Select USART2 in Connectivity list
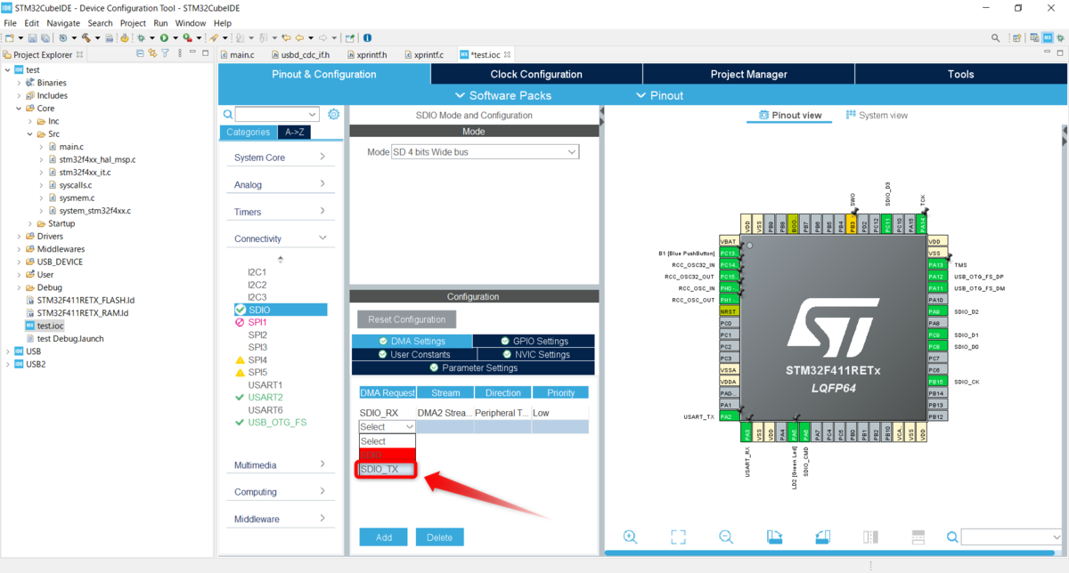 point(265,397)
